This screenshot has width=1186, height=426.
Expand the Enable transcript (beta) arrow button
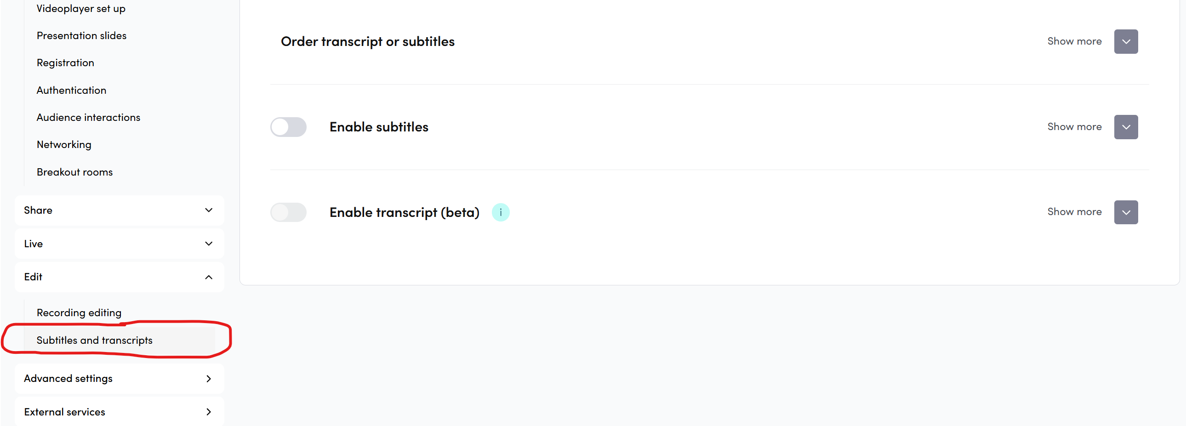tap(1125, 212)
